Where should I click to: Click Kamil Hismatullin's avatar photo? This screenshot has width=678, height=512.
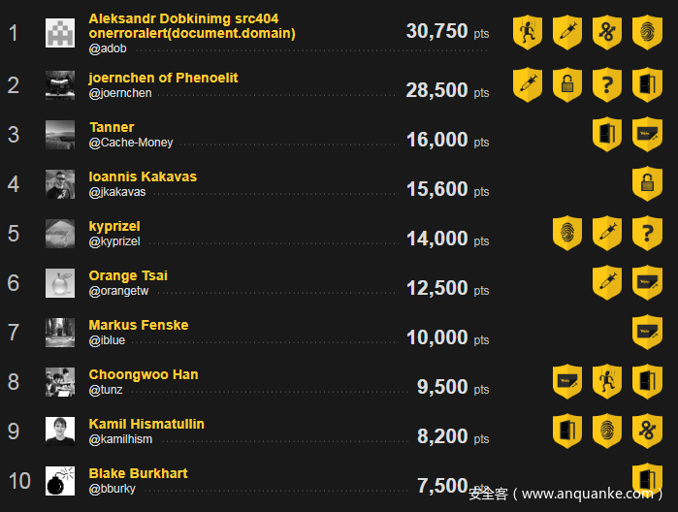[x=60, y=431]
